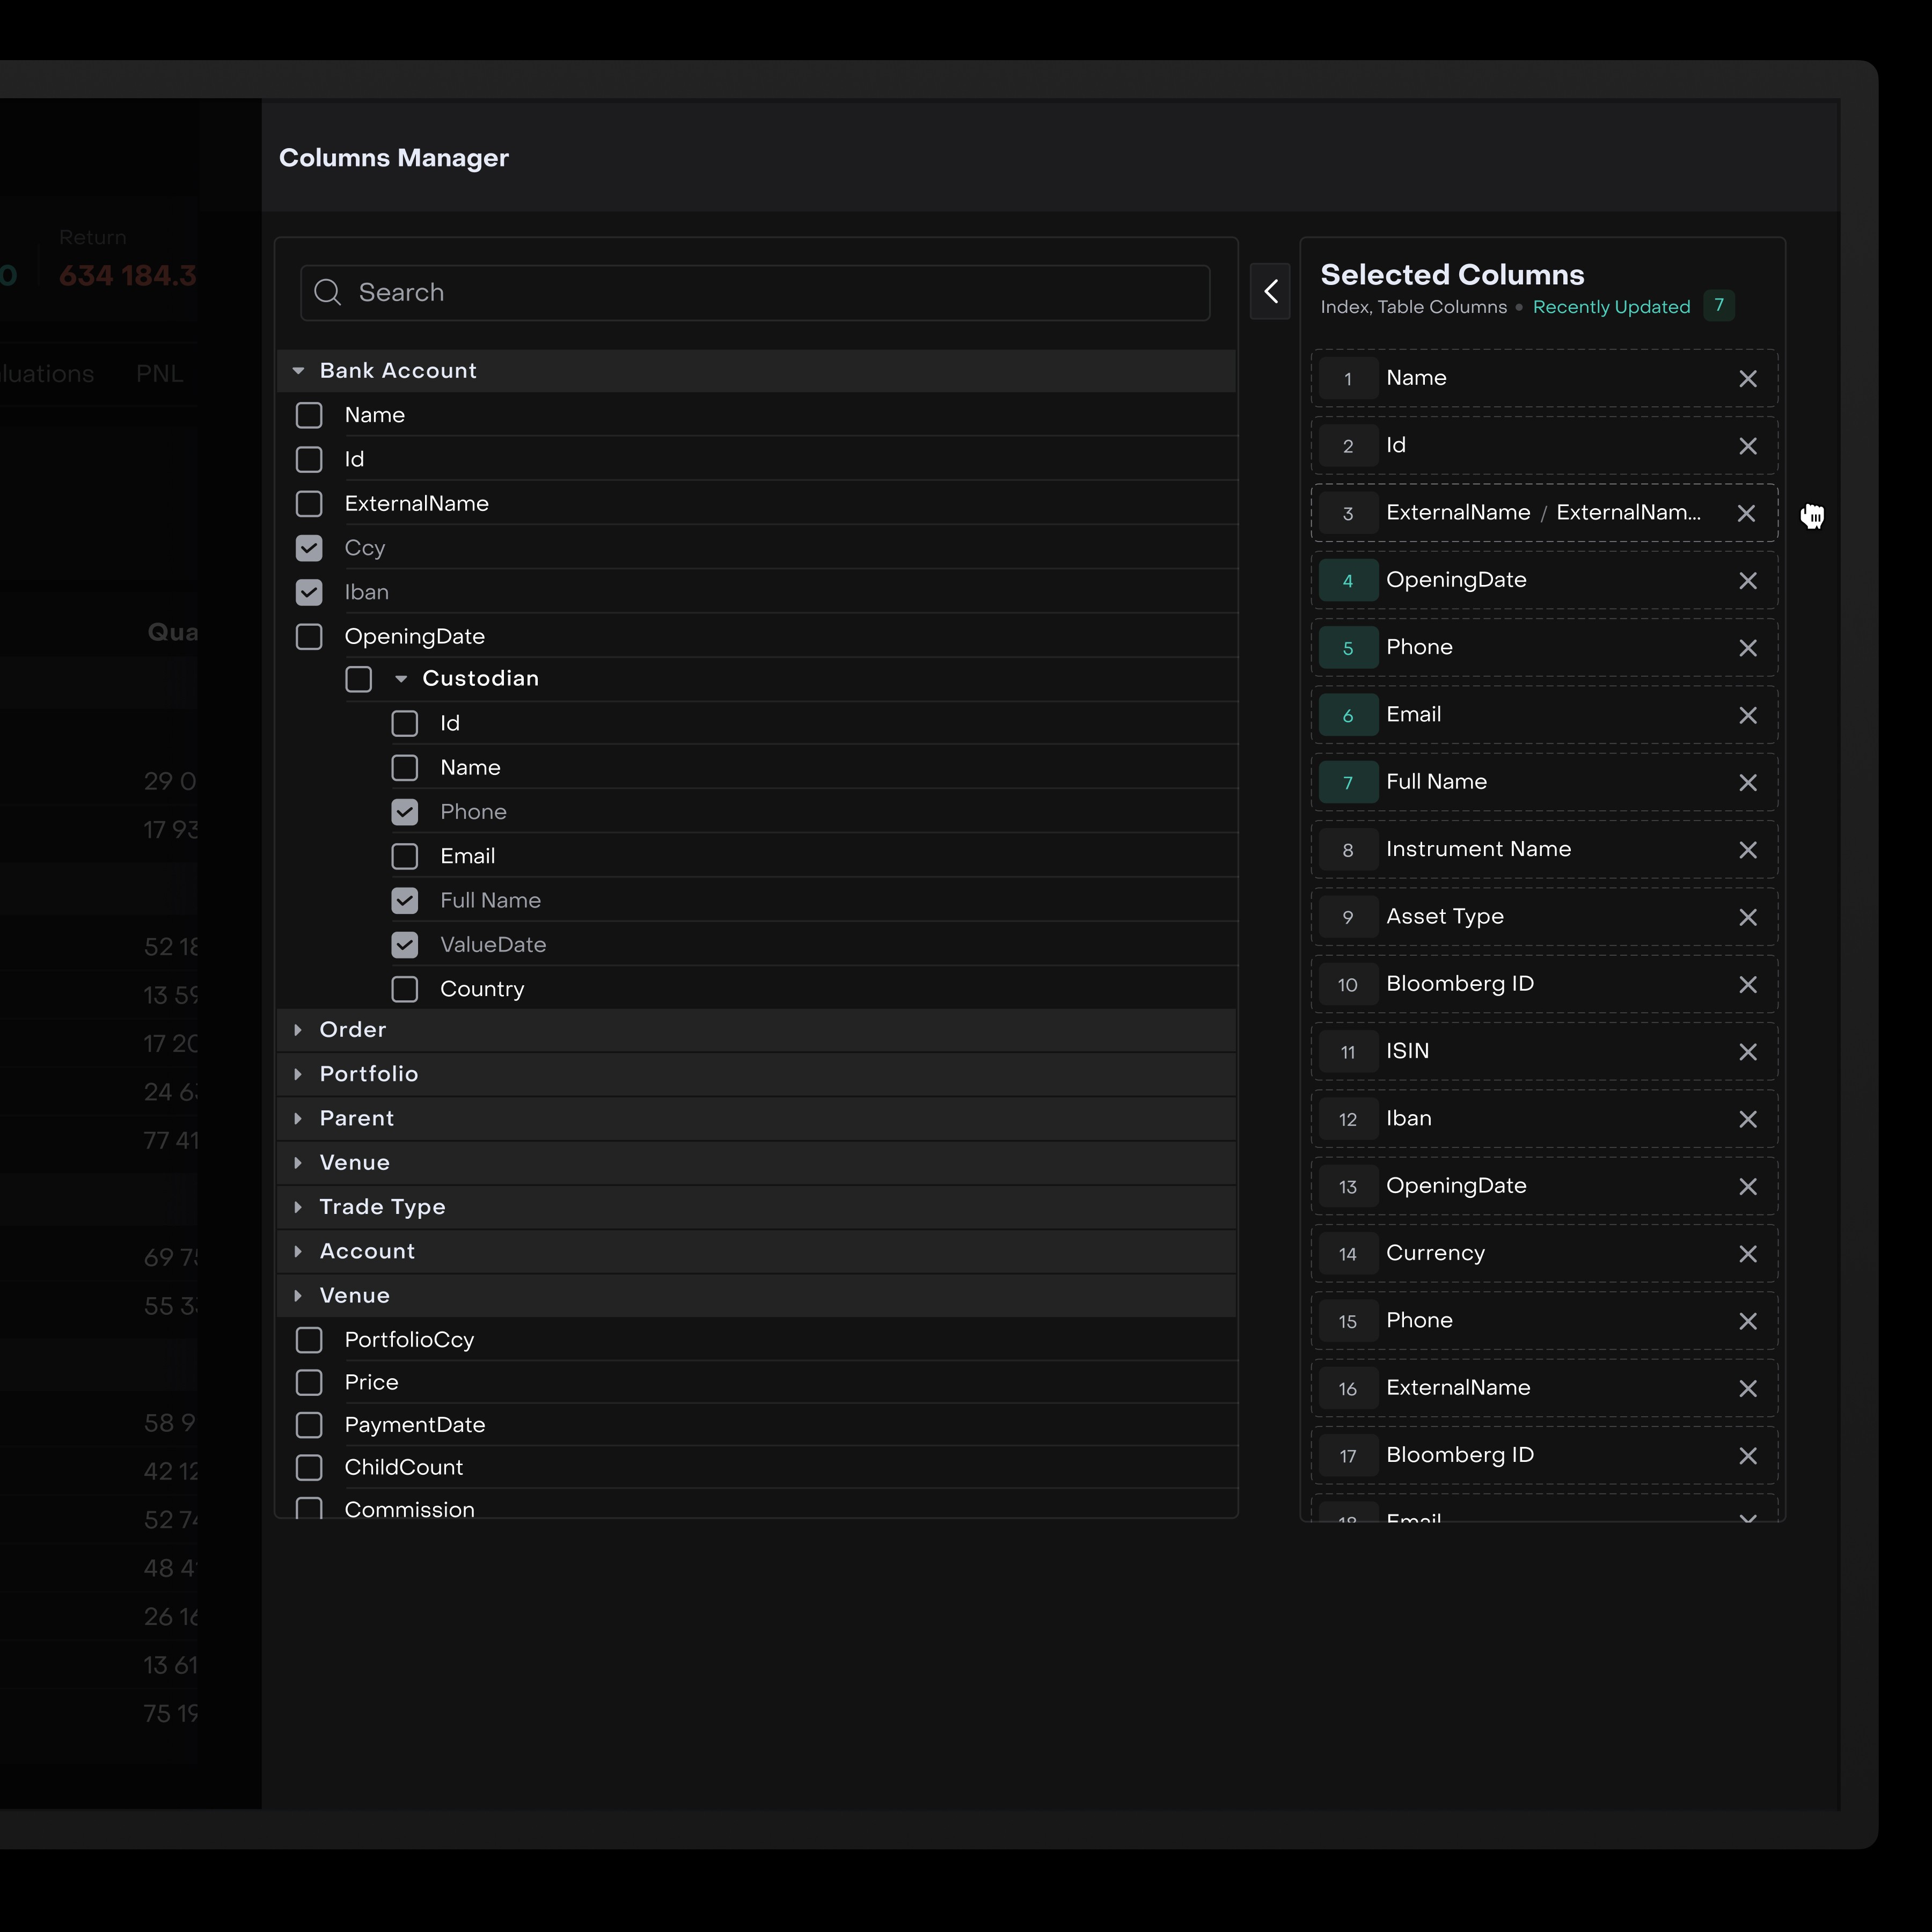
Task: Open the PNL tab
Action: point(160,374)
